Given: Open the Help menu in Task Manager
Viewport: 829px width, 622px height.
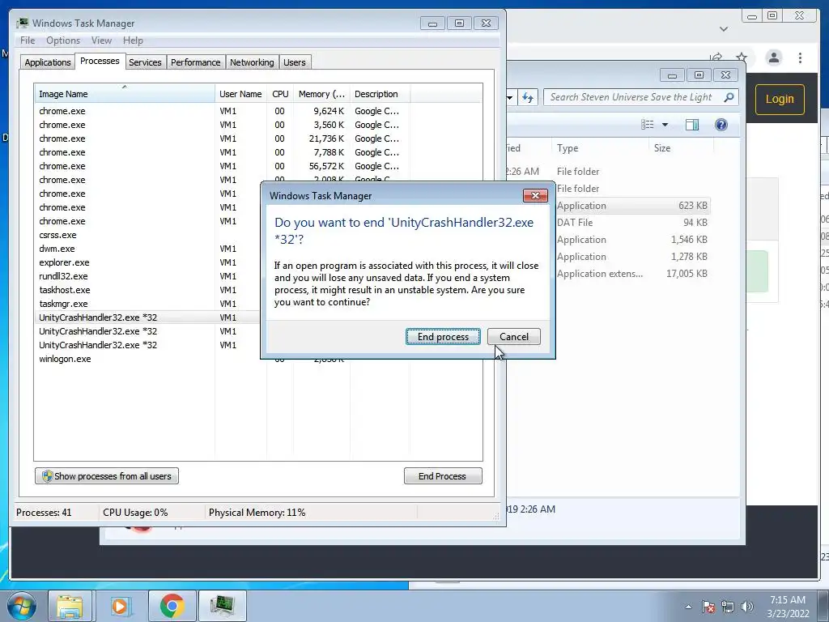Looking at the screenshot, I should point(133,40).
